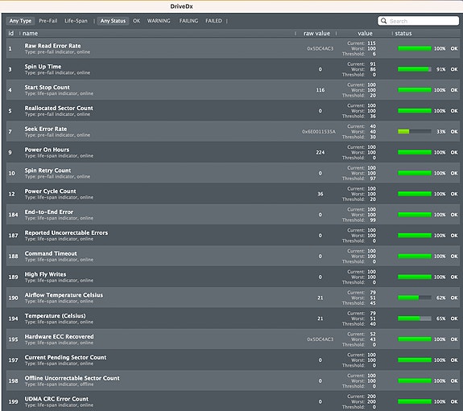The image size is (463, 411).
Task: Filter by Life-Span type
Action: tap(76, 21)
